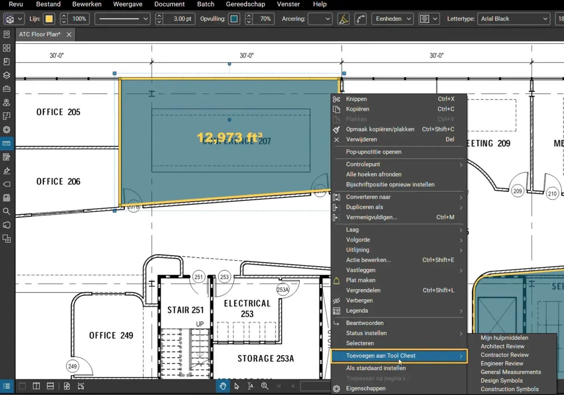Adjust the 3.00 pt line width stepper
Screen dimensions: 564x395
coord(159,19)
